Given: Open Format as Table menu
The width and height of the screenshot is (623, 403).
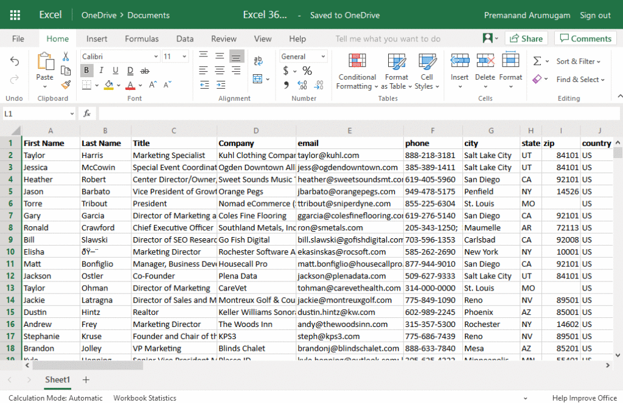Looking at the screenshot, I should (x=397, y=72).
